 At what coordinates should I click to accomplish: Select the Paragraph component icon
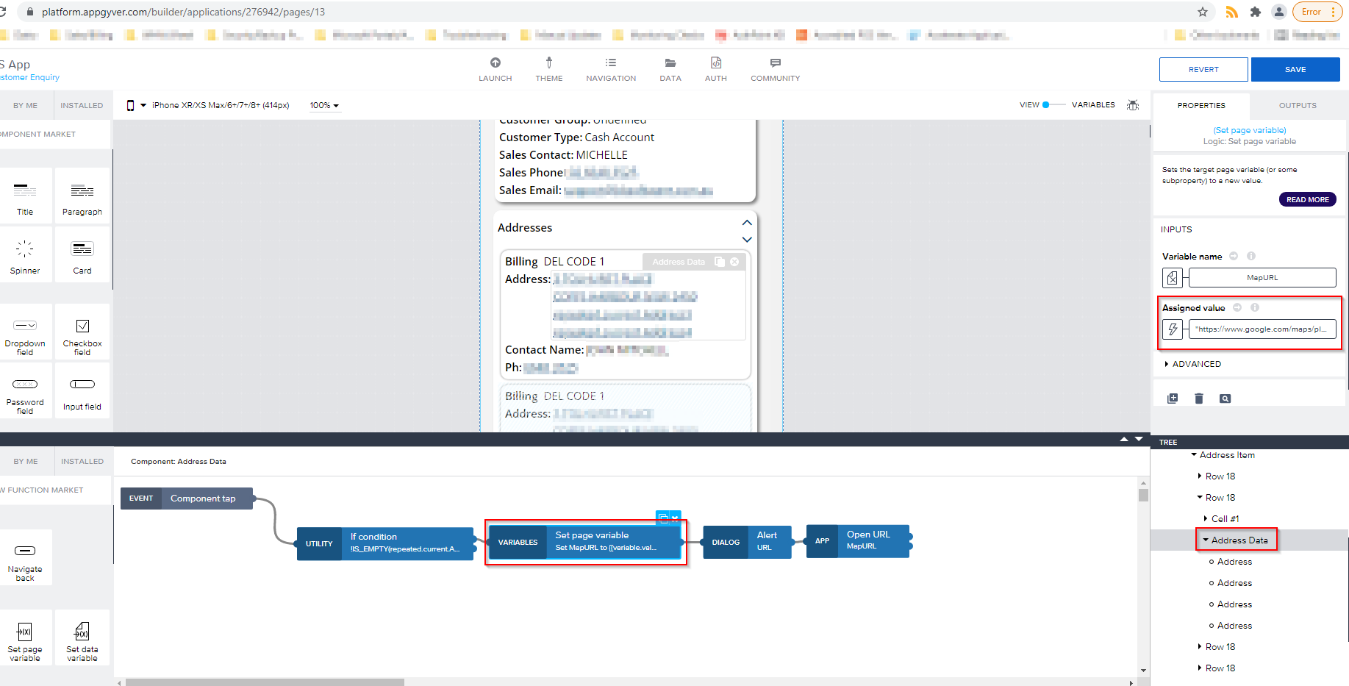pos(82,190)
